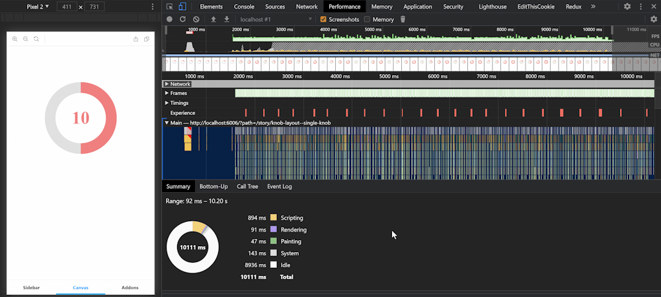Screen dimensions: 661x297
Task: Load a profile using the upload arrow
Action: 214,19
